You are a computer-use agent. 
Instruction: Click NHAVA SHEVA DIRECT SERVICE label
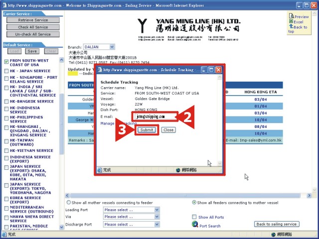32,219
